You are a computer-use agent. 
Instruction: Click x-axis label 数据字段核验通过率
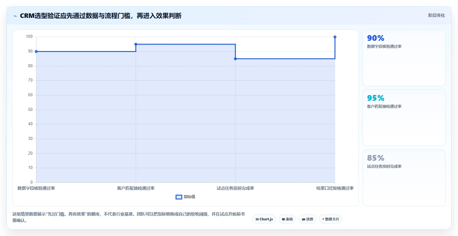tap(36, 188)
